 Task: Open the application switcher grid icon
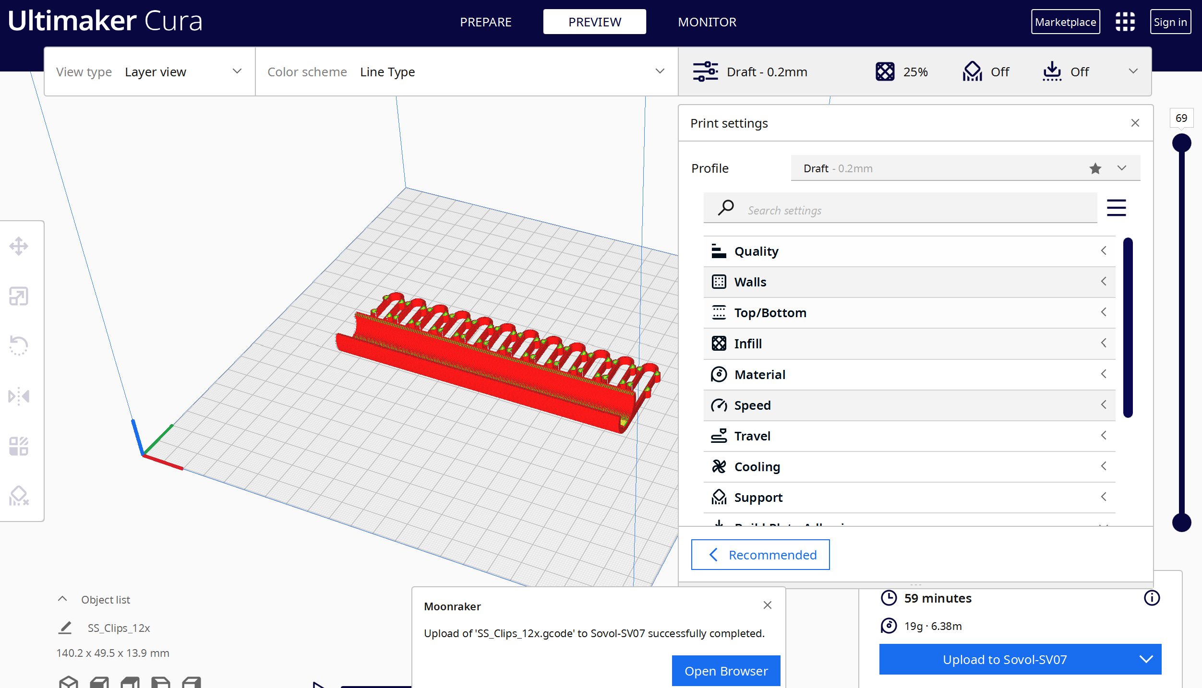[1125, 22]
